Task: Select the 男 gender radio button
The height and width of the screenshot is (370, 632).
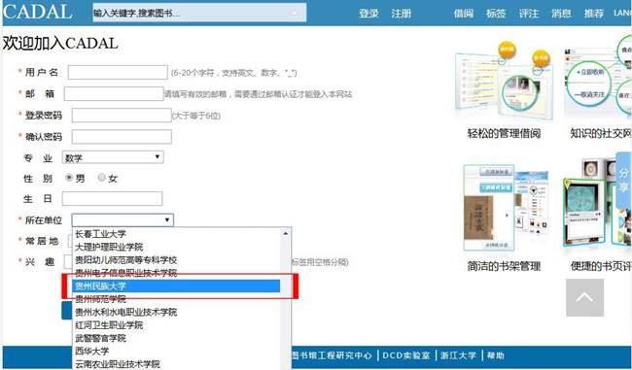Action: coord(69,177)
